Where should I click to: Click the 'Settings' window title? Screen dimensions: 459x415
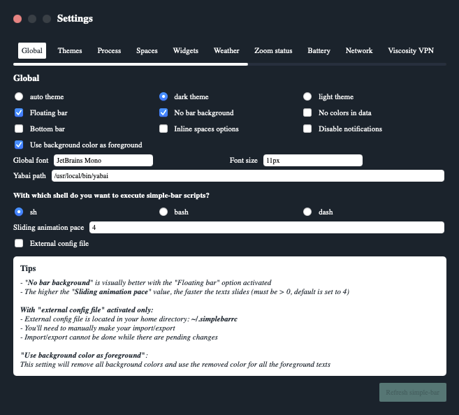75,18
